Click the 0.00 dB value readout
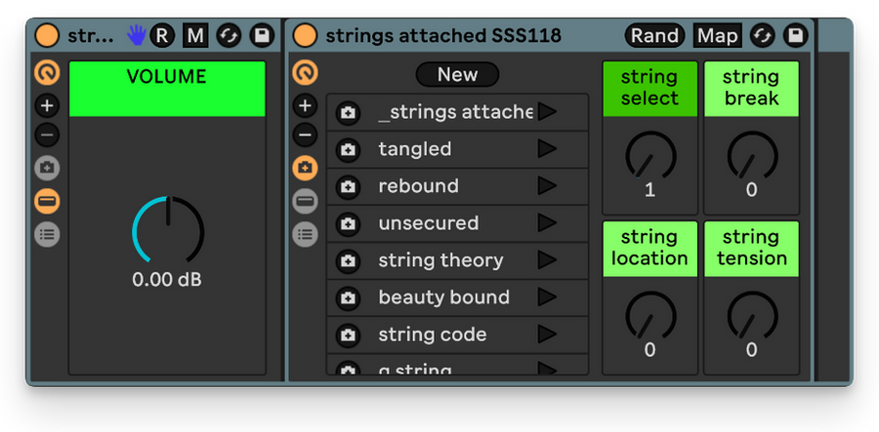This screenshot has height=432, width=879. pos(167,279)
